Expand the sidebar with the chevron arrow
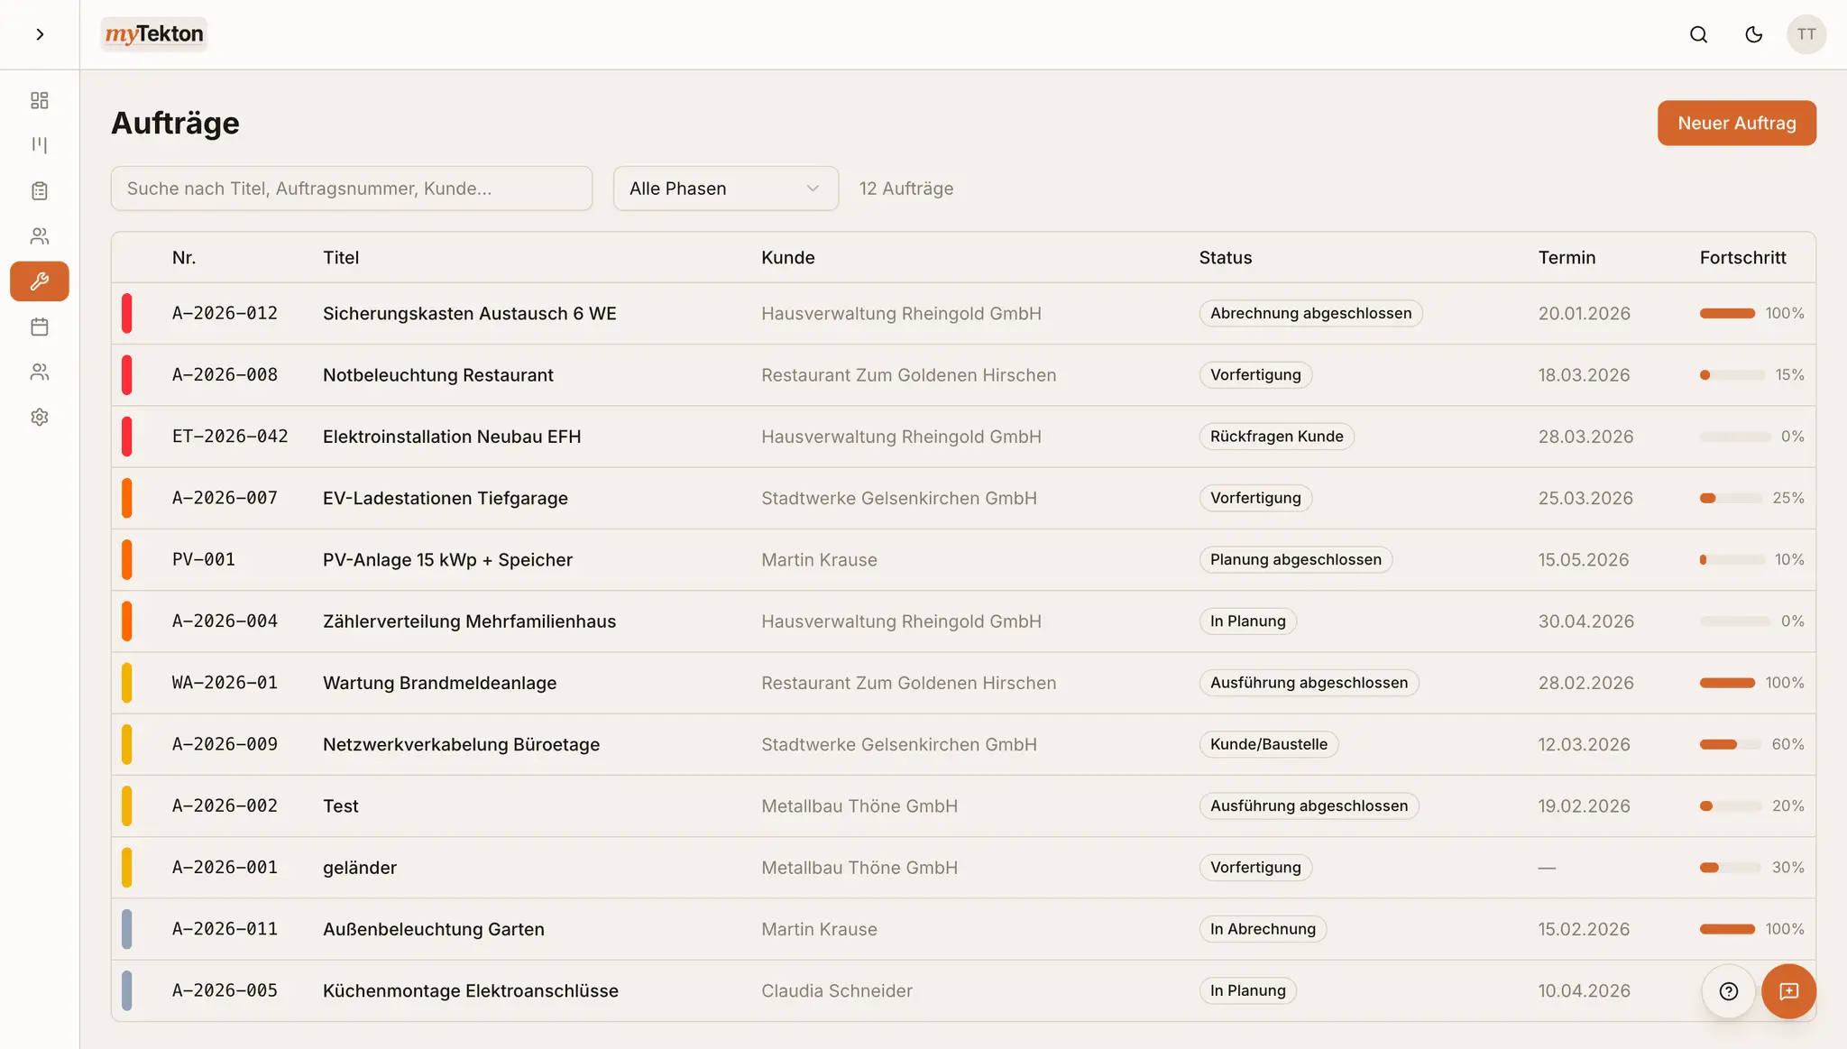 click(x=40, y=34)
